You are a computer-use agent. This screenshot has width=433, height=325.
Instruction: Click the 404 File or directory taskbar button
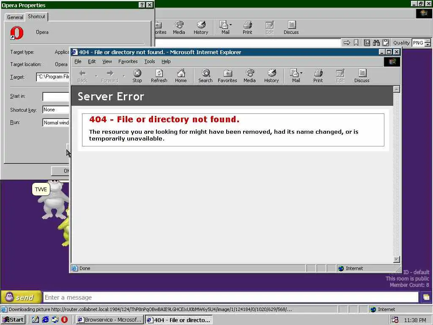pyautogui.click(x=179, y=320)
